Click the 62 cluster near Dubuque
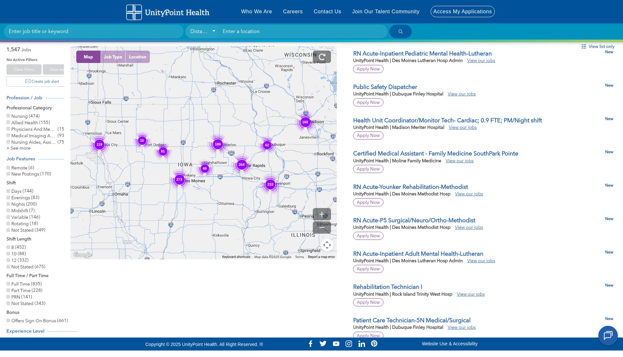The image size is (623, 357). point(267,145)
